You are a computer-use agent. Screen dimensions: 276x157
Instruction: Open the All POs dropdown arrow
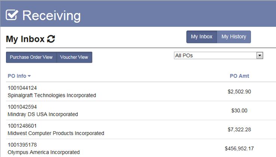point(260,56)
